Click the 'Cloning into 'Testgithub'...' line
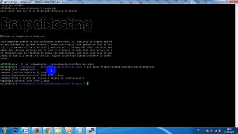The height and width of the screenshot is (134, 238). (x=20, y=70)
